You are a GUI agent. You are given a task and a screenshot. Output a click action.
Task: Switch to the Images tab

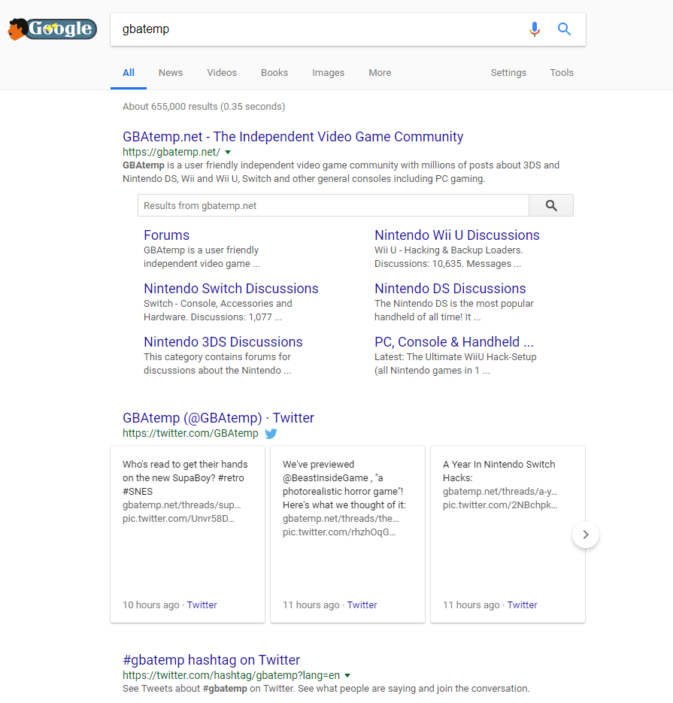tap(328, 73)
